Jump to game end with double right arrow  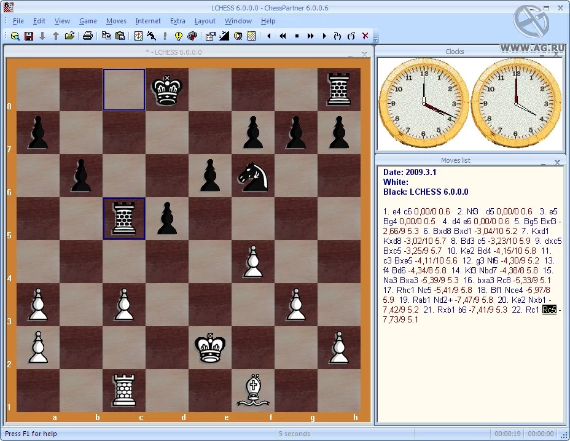(310, 36)
